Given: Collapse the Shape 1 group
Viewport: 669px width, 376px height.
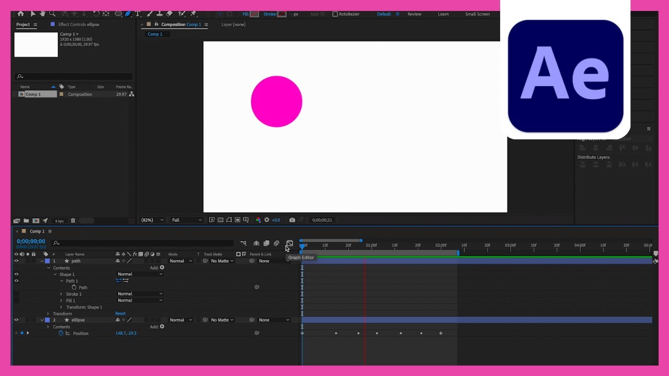Looking at the screenshot, I should pos(55,274).
